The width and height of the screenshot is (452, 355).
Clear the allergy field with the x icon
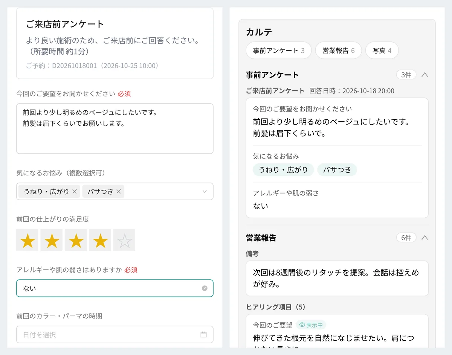point(205,288)
